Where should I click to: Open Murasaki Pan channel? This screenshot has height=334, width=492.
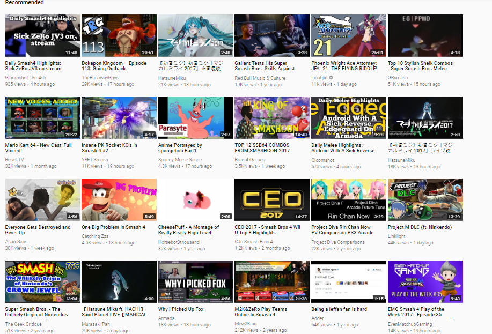click(96, 324)
